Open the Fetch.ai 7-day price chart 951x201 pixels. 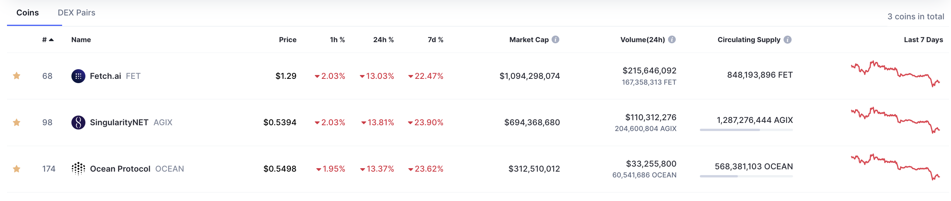click(x=895, y=73)
